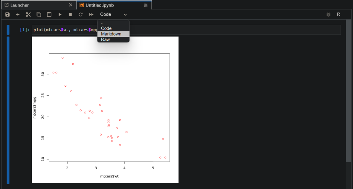Click the notebook vertical scrollbar
Image resolution: width=353 pixels, height=189 pixels.
click(348, 91)
